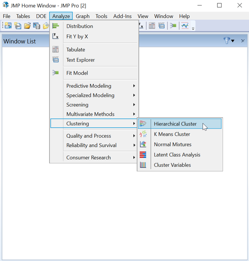The height and width of the screenshot is (261, 249).
Task: Open the Add-Ins menu
Action: (122, 16)
